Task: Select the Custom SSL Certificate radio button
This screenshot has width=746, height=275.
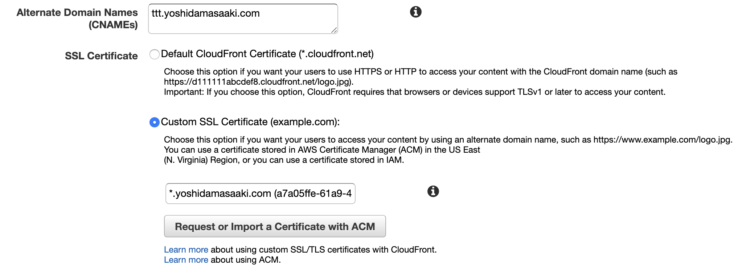Action: [x=155, y=122]
